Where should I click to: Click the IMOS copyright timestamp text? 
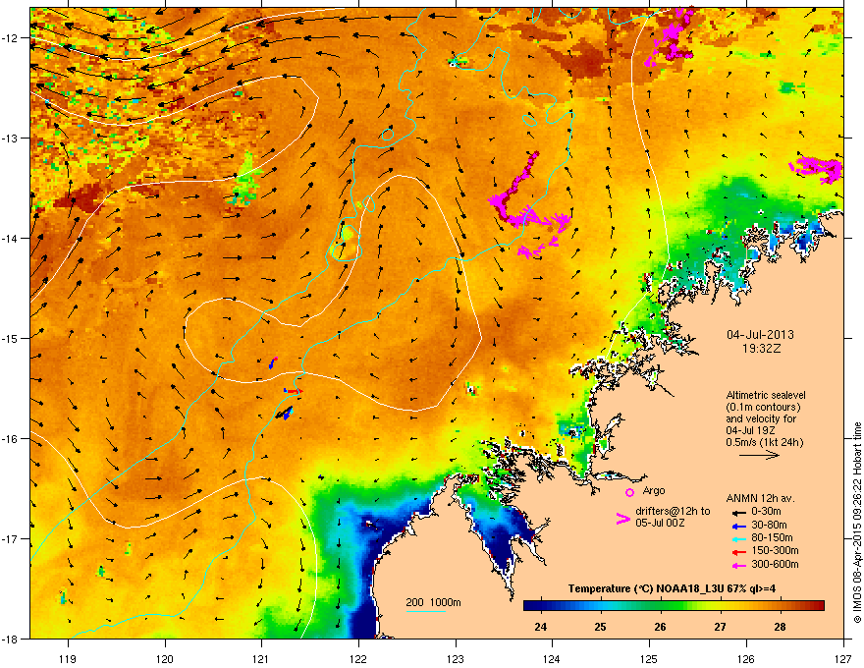(x=857, y=524)
